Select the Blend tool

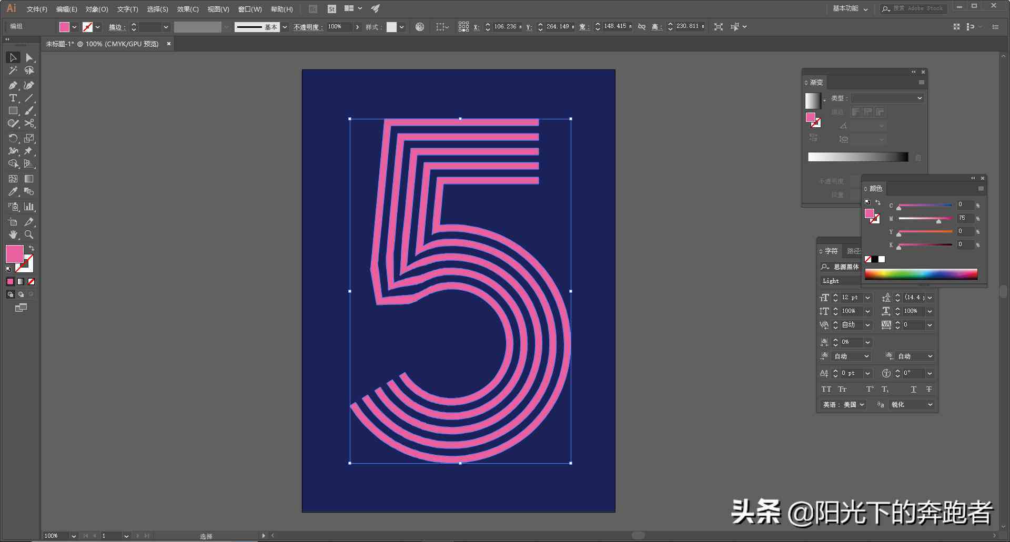click(x=29, y=192)
